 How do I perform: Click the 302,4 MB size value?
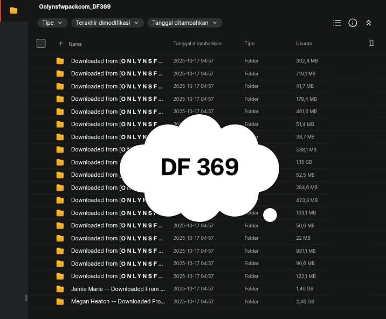[x=307, y=61]
